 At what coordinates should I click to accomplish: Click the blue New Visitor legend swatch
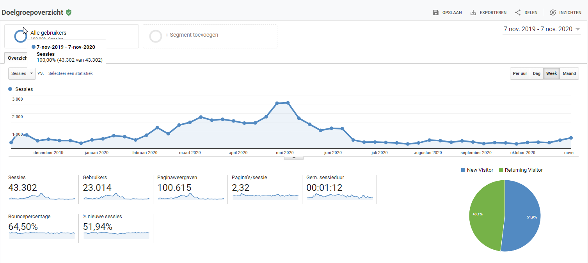(463, 170)
